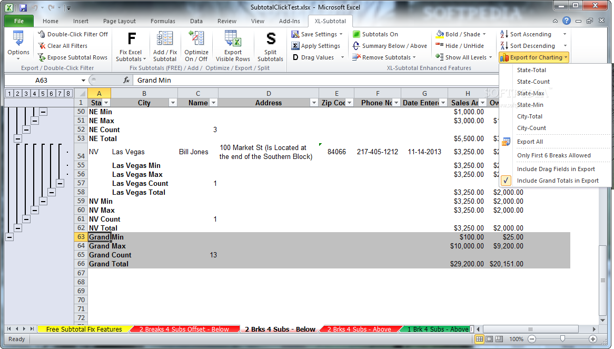This screenshot has width=614, height=349.
Task: Click Clear All Filters
Action: [63, 46]
